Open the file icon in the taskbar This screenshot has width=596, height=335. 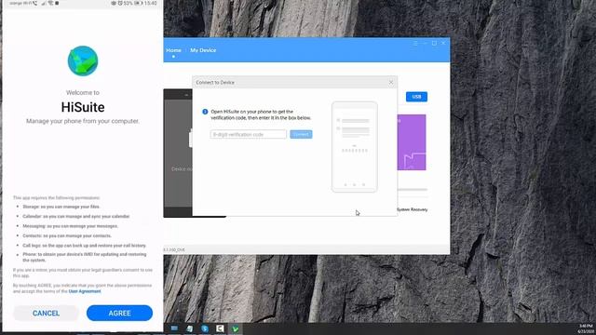tap(190, 328)
